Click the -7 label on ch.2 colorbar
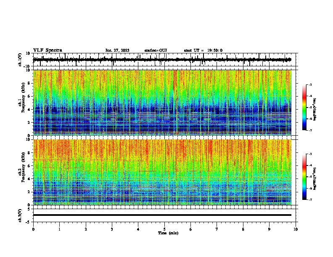Image resolution: width=333 pixels, height=257 pixels. pyautogui.click(x=310, y=200)
